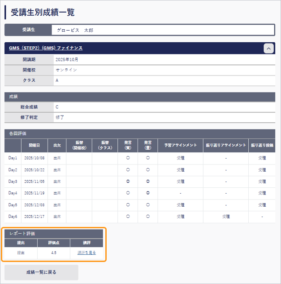Open the 講評を見る link
Screen dimensions: 281x284
[86, 253]
